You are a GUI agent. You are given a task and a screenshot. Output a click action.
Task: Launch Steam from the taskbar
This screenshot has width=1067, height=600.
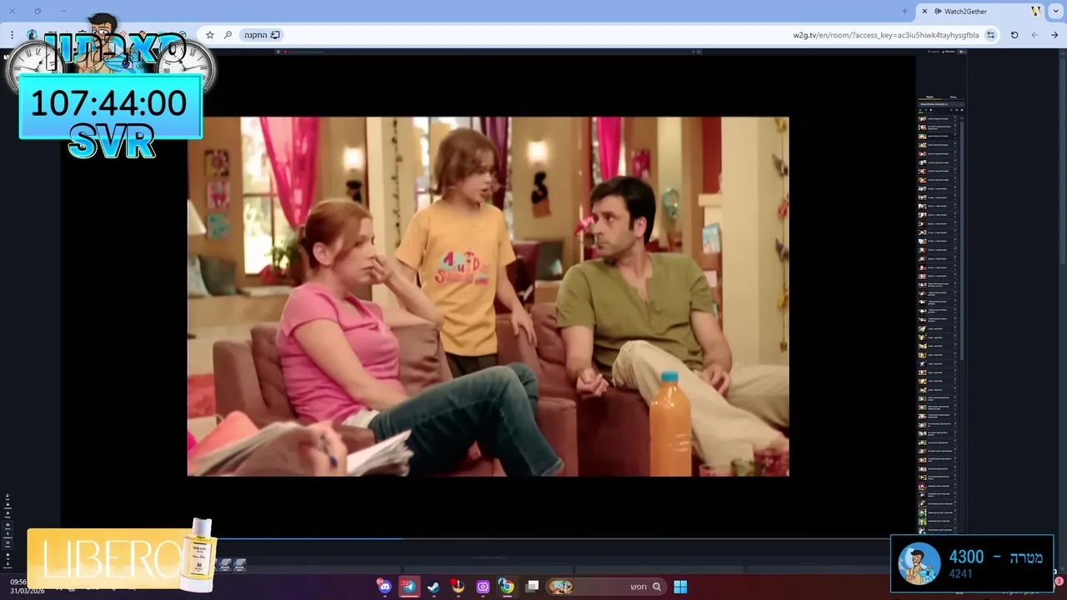click(x=433, y=587)
